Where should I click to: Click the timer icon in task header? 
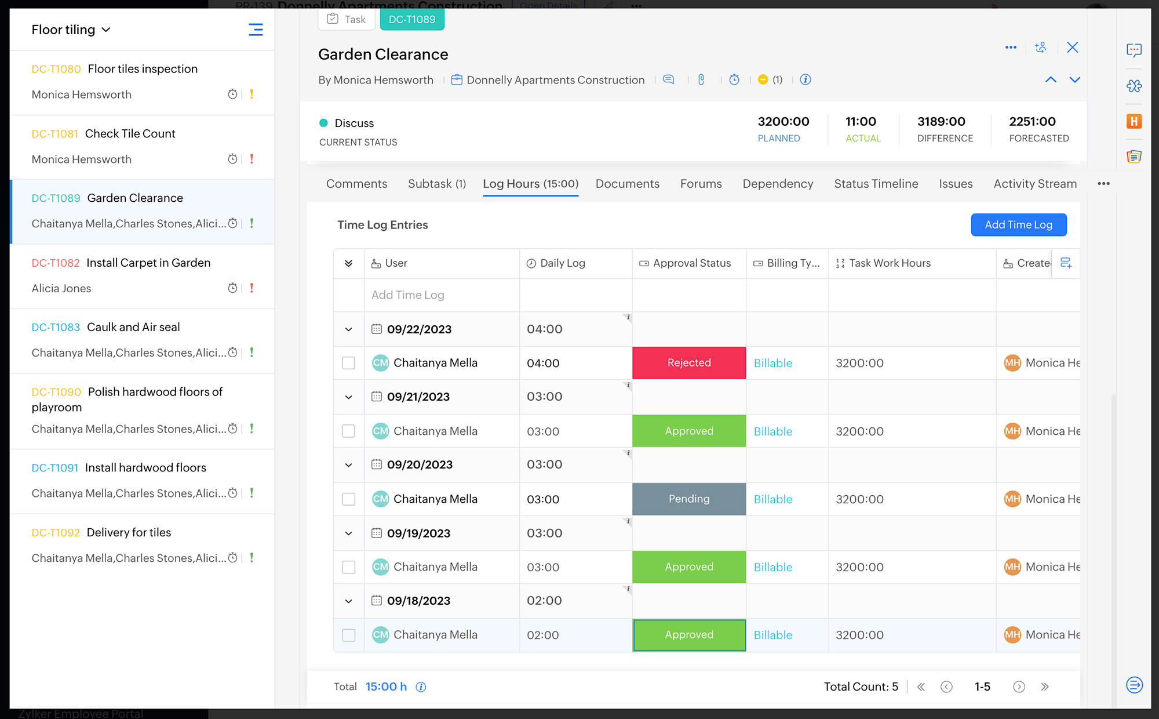click(734, 79)
